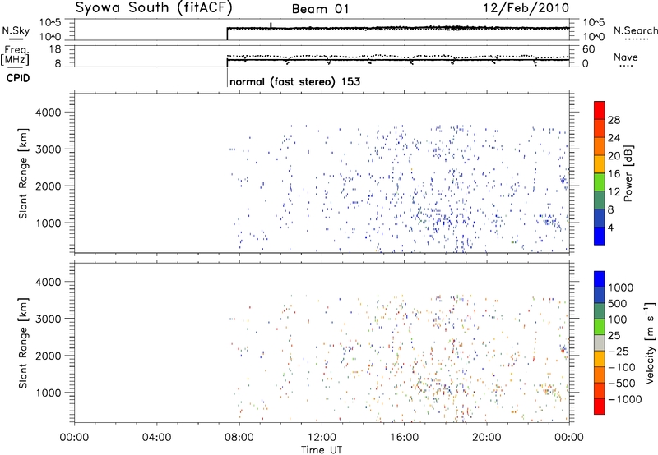Screen dimensions: 658x455
Task: Click power panel 'Slant Range [km]' label
Action: coord(23,173)
